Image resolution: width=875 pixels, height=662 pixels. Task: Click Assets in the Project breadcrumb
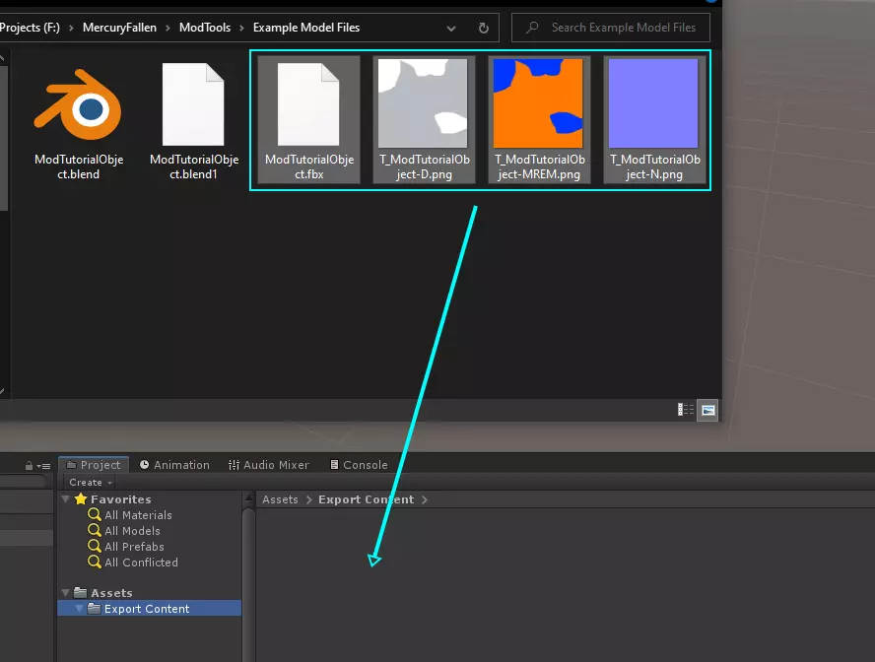point(280,499)
